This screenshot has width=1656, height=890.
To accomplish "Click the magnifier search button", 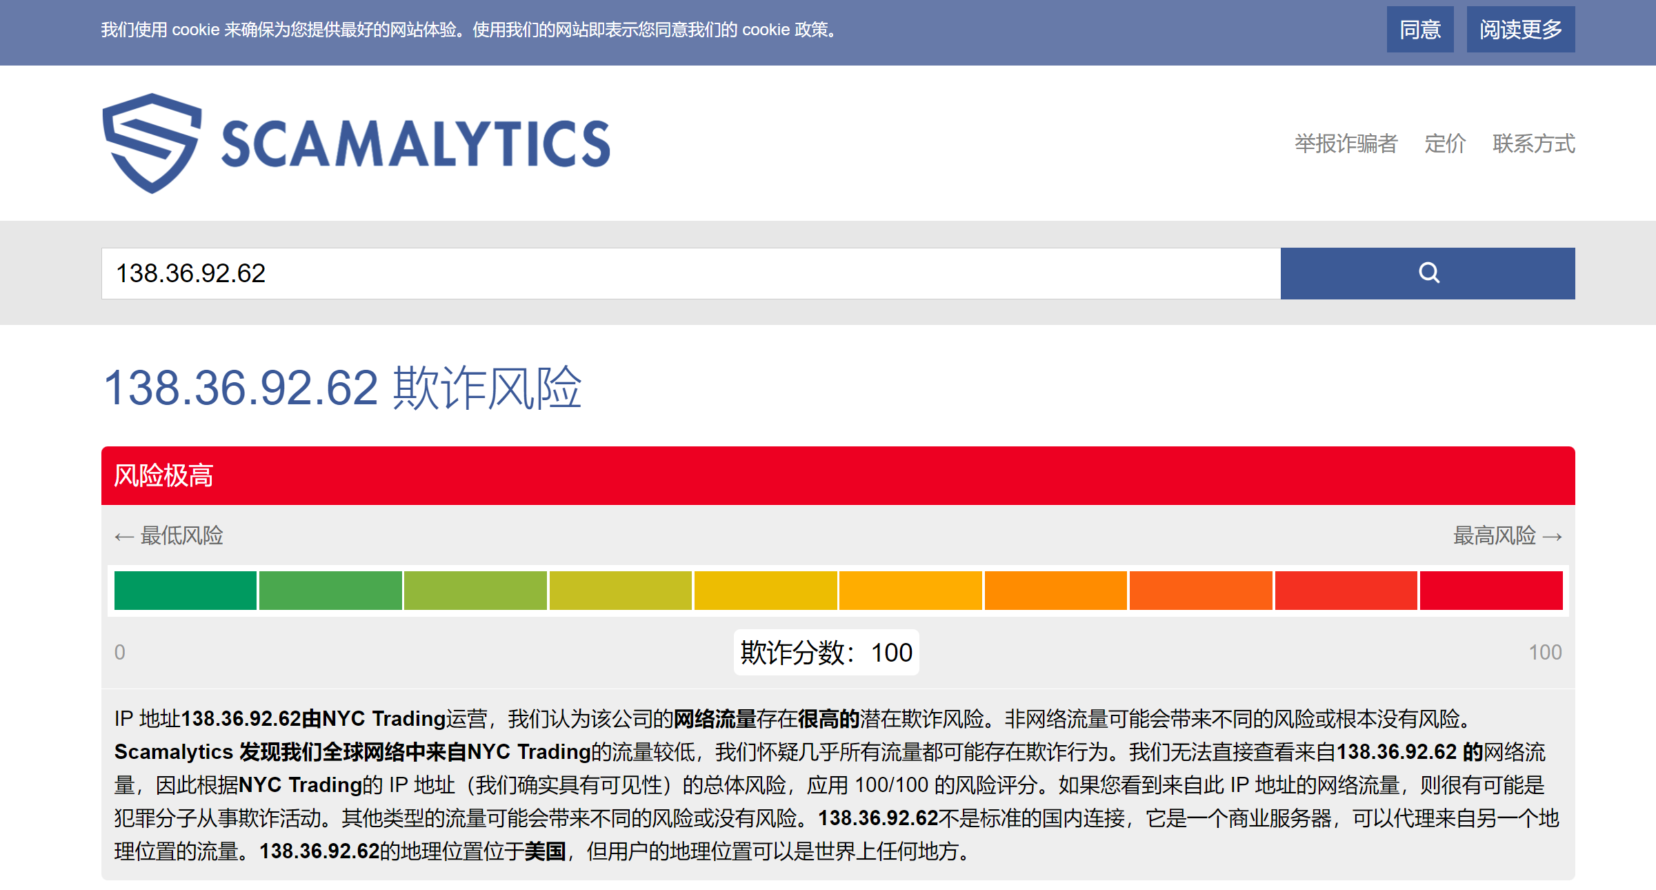I will 1428,273.
